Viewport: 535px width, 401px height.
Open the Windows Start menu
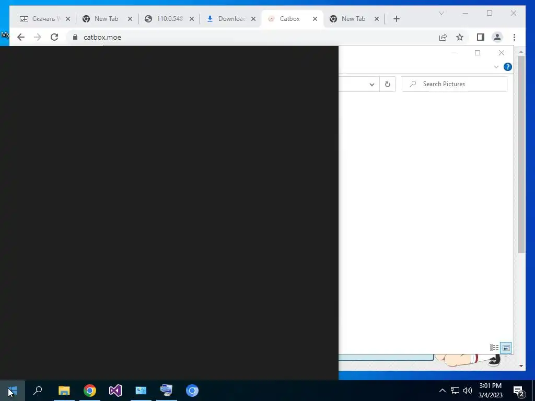pyautogui.click(x=13, y=391)
